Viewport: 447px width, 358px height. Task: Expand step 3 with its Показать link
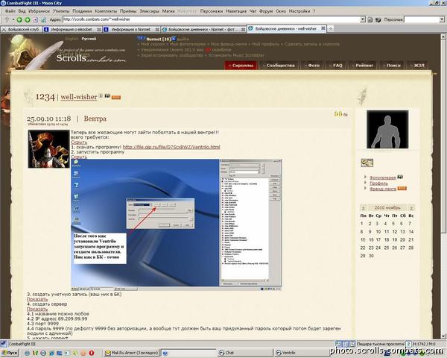37,299
